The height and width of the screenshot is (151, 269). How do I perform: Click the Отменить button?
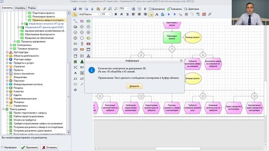pos(50,147)
